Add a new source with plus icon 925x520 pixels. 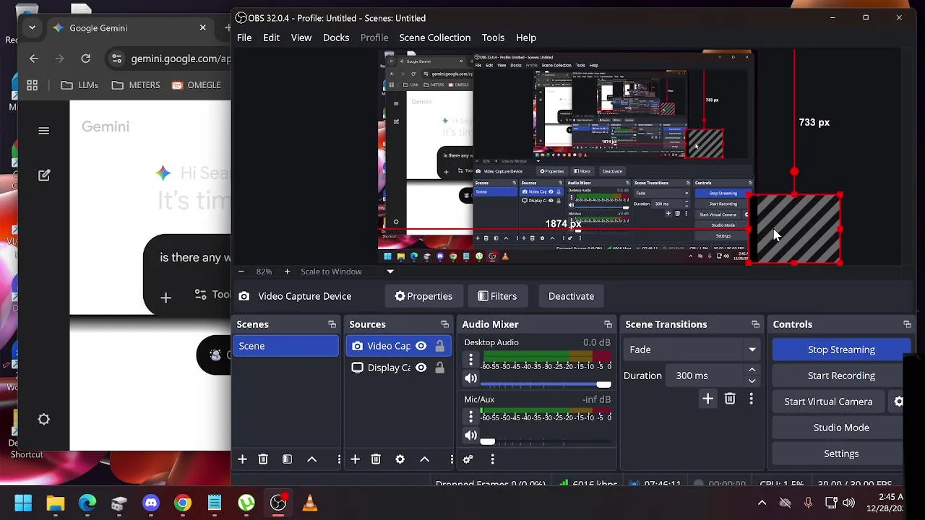[x=355, y=459]
